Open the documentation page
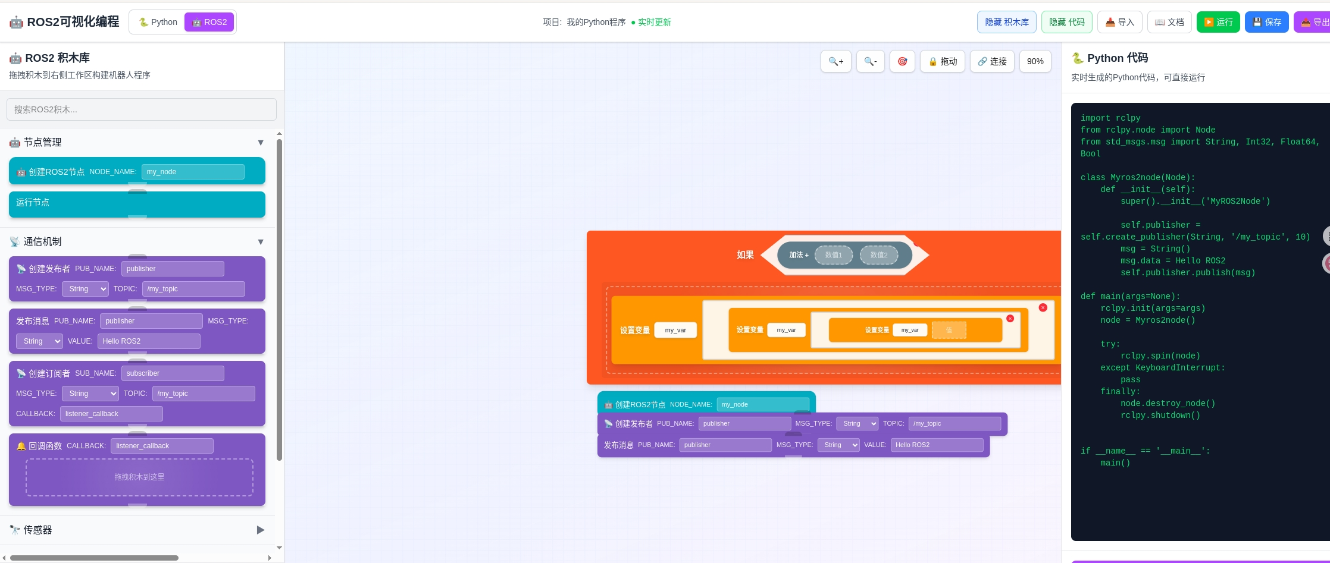The image size is (1330, 563). tap(1169, 22)
